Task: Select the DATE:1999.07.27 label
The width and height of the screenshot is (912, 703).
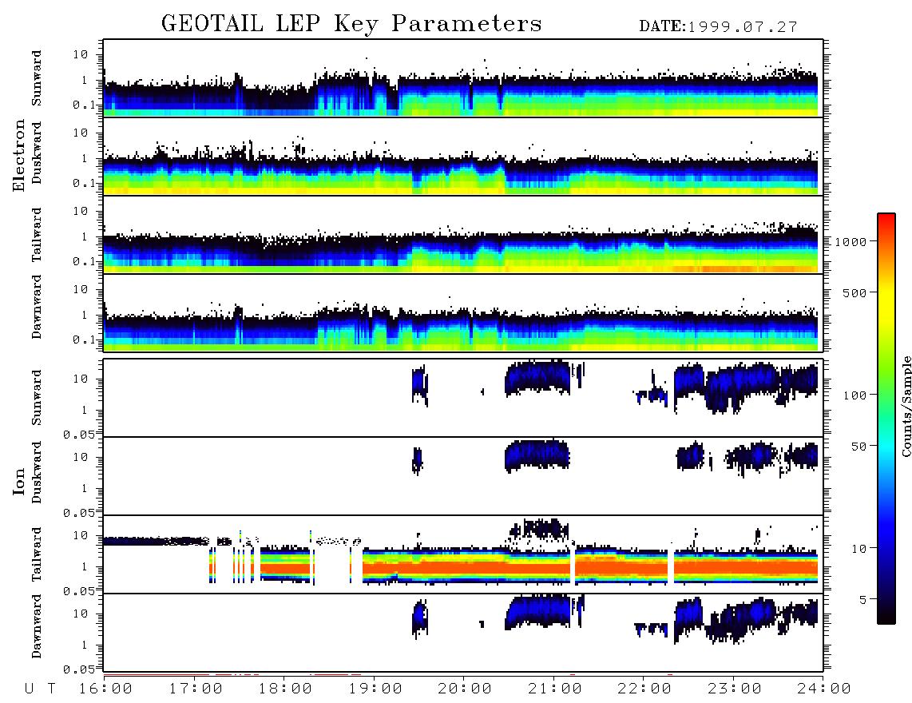Action: (x=718, y=27)
